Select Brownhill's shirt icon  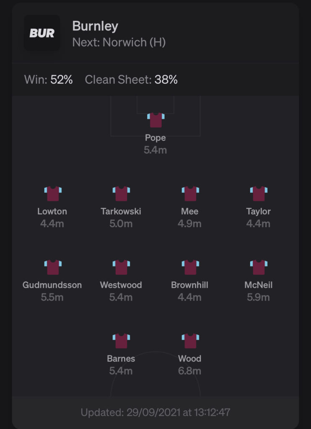pyautogui.click(x=190, y=267)
